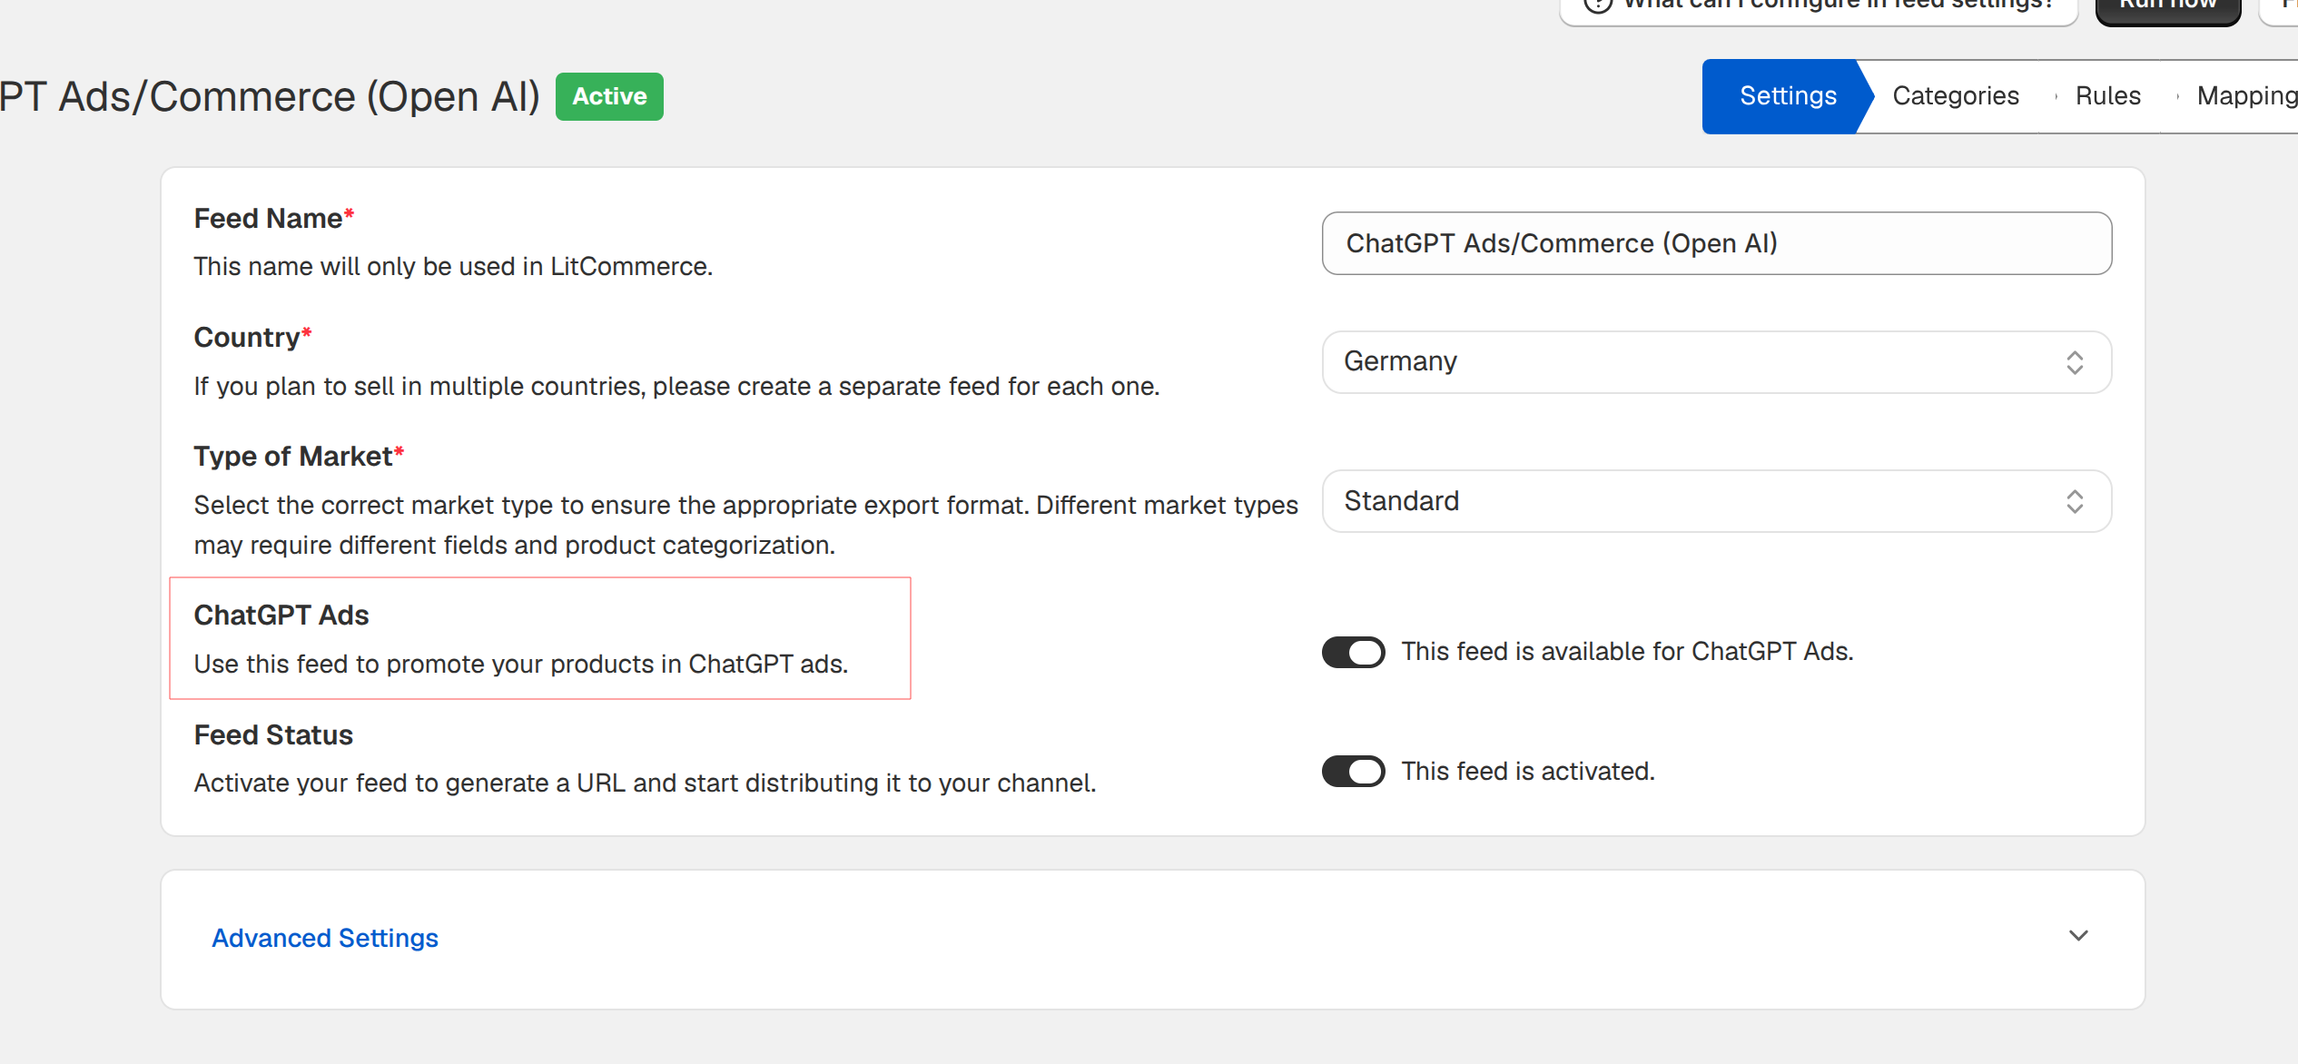Screen dimensions: 2298x1064
Task: Open the Country dropdown showing Germany
Action: point(1716,362)
